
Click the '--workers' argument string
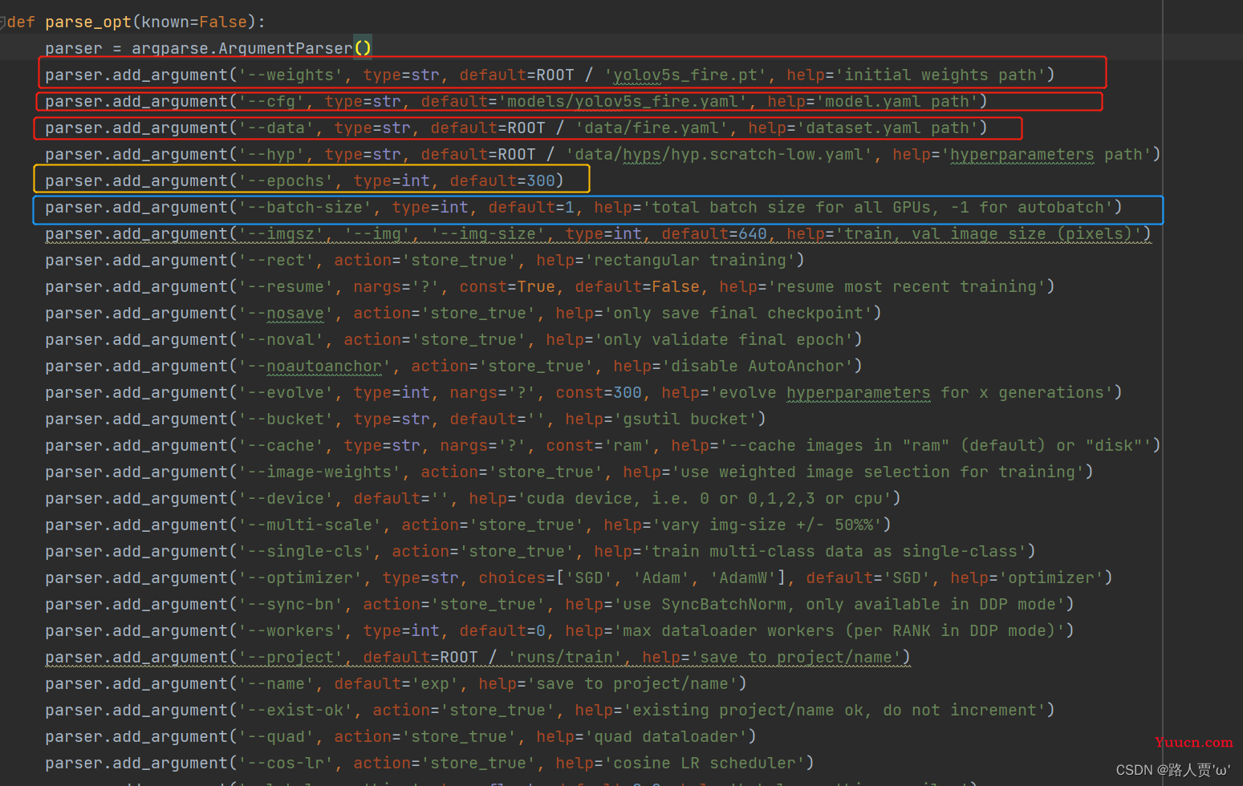[x=290, y=631]
